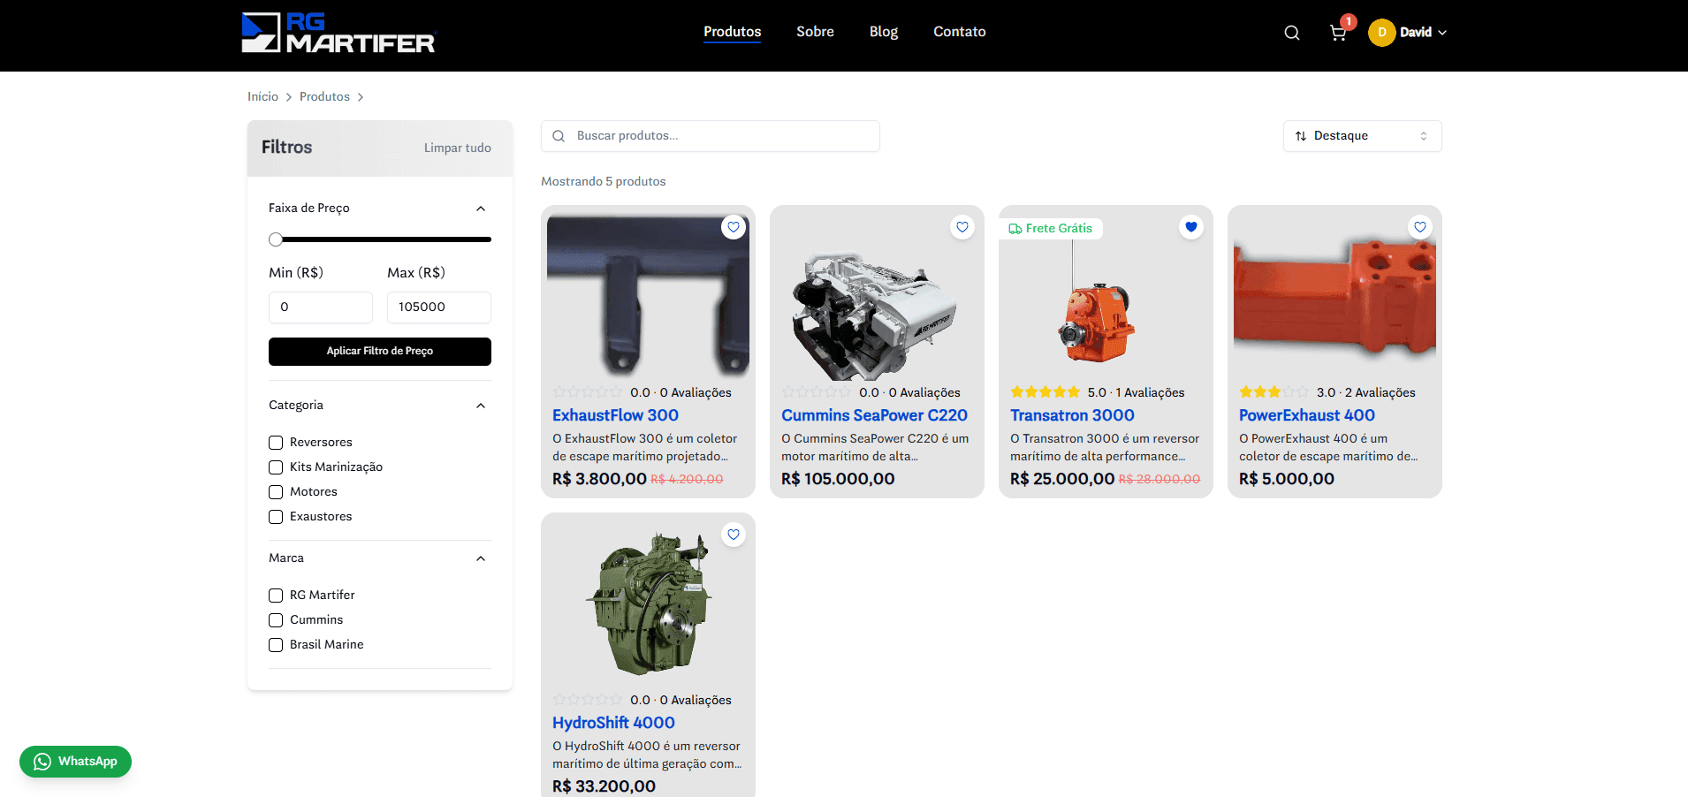This screenshot has width=1688, height=797.
Task: Collapse the Faixa de Preço section
Action: coord(480,209)
